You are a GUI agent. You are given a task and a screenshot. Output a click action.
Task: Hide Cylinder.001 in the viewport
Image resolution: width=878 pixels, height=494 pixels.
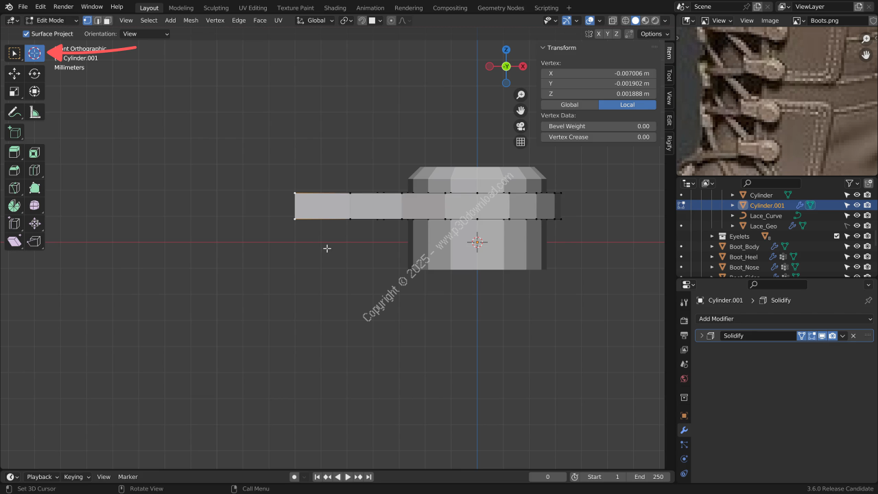[857, 205]
